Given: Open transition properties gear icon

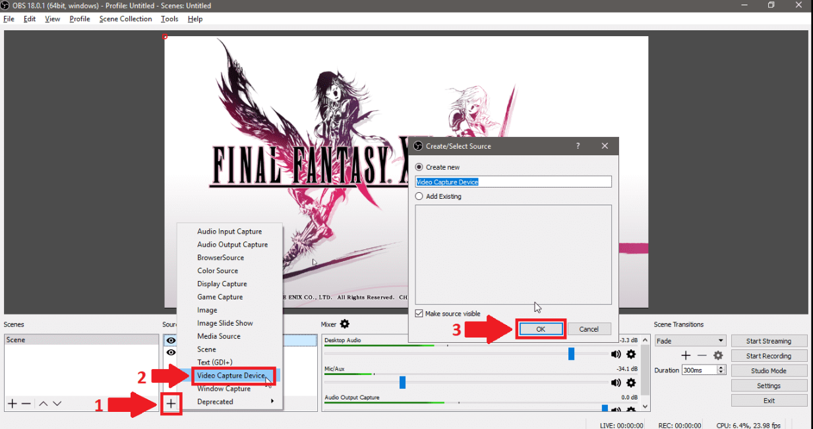Looking at the screenshot, I should click(x=718, y=355).
